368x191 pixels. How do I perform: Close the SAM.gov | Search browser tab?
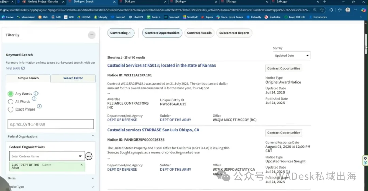pos(114,2)
